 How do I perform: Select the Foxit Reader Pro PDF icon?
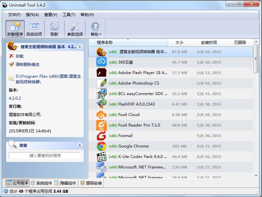pos(102,125)
